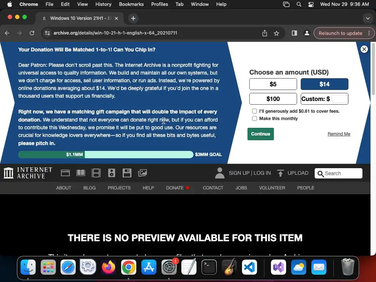Close the Windows 10 Version 21H1 tab

click(x=116, y=18)
